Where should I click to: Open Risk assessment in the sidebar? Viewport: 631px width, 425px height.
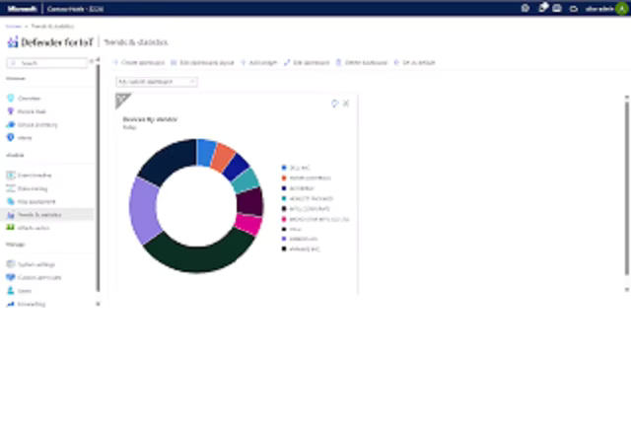point(31,201)
